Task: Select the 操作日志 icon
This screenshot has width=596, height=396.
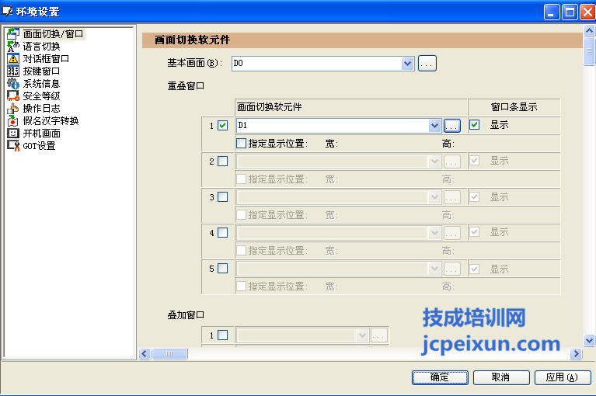Action: click(x=12, y=109)
